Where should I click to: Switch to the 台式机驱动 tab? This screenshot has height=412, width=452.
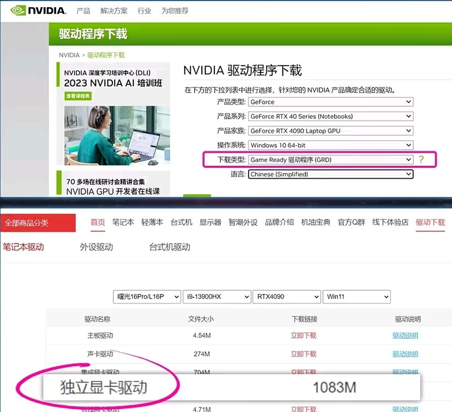point(169,247)
